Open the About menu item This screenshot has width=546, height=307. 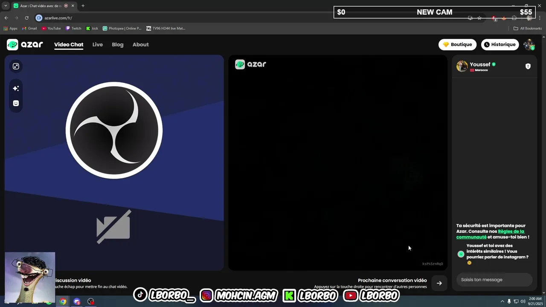[x=141, y=44]
